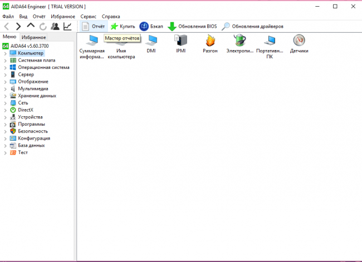
Task: Click the graph icon in the toolbar
Action: click(x=67, y=26)
